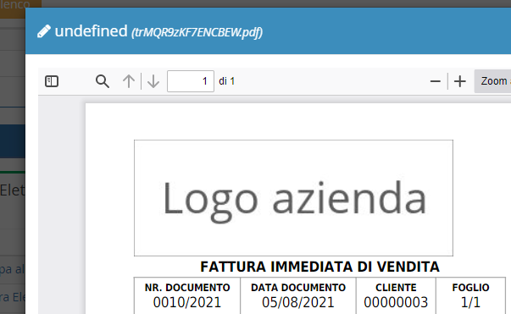Open the Zoom level dropdown
511x314 pixels.
[x=492, y=81]
